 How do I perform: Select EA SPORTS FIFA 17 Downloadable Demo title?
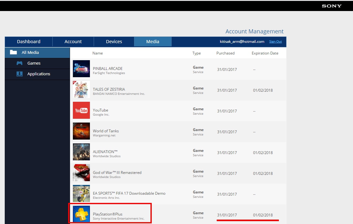pos(129,193)
